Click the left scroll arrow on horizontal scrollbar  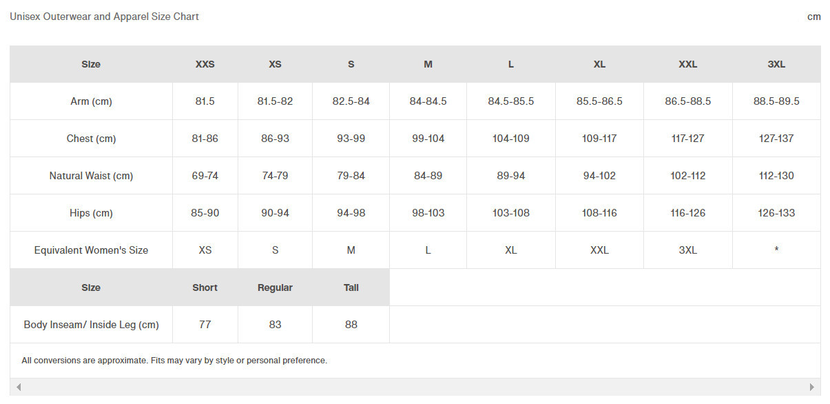(19, 387)
